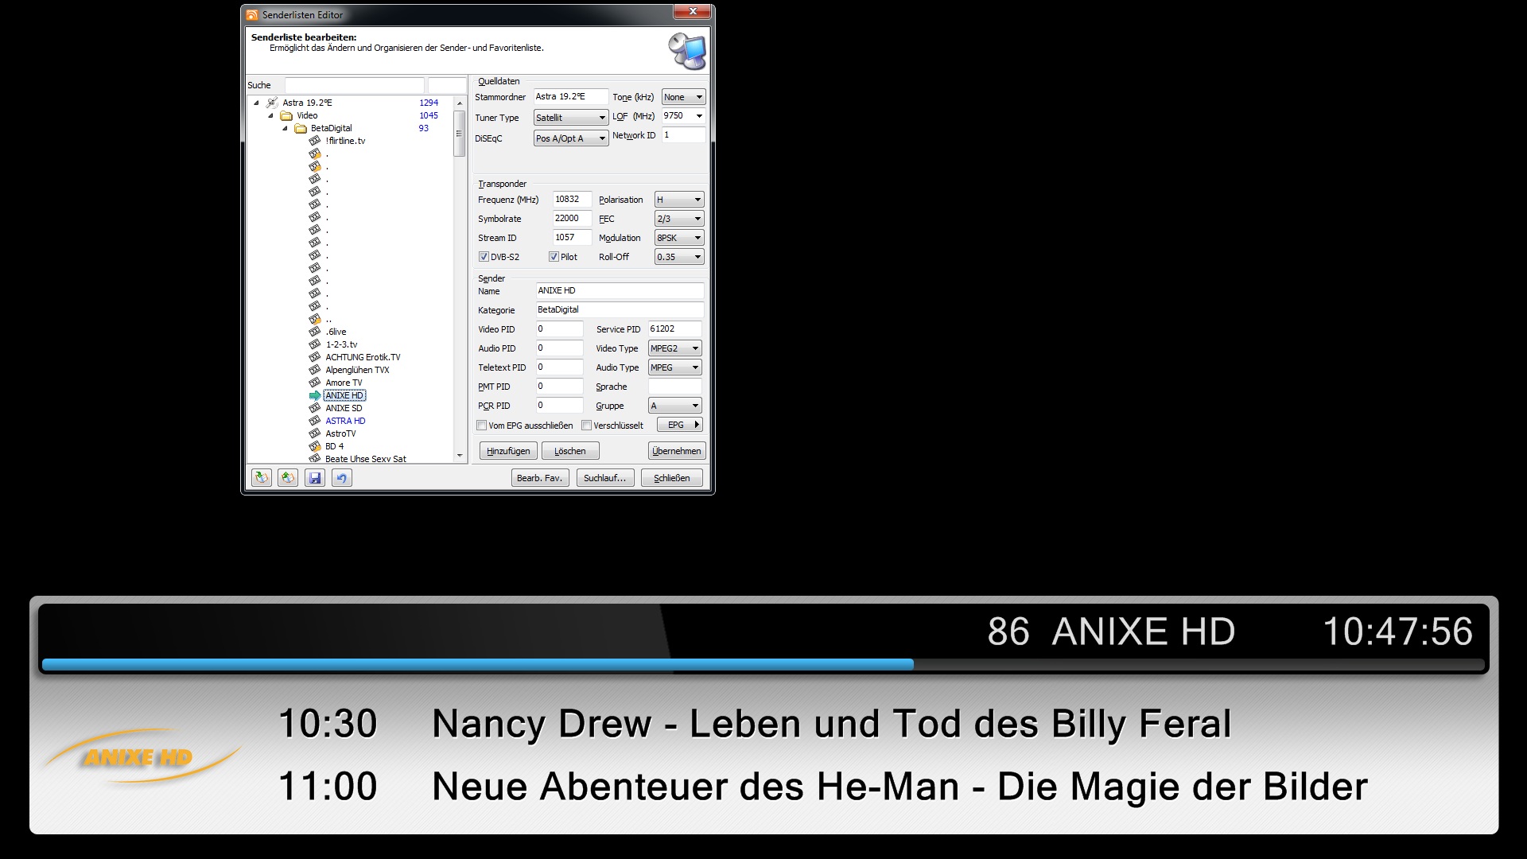
Task: Click the Senderlisten Editor title bar icon
Action: (x=252, y=14)
